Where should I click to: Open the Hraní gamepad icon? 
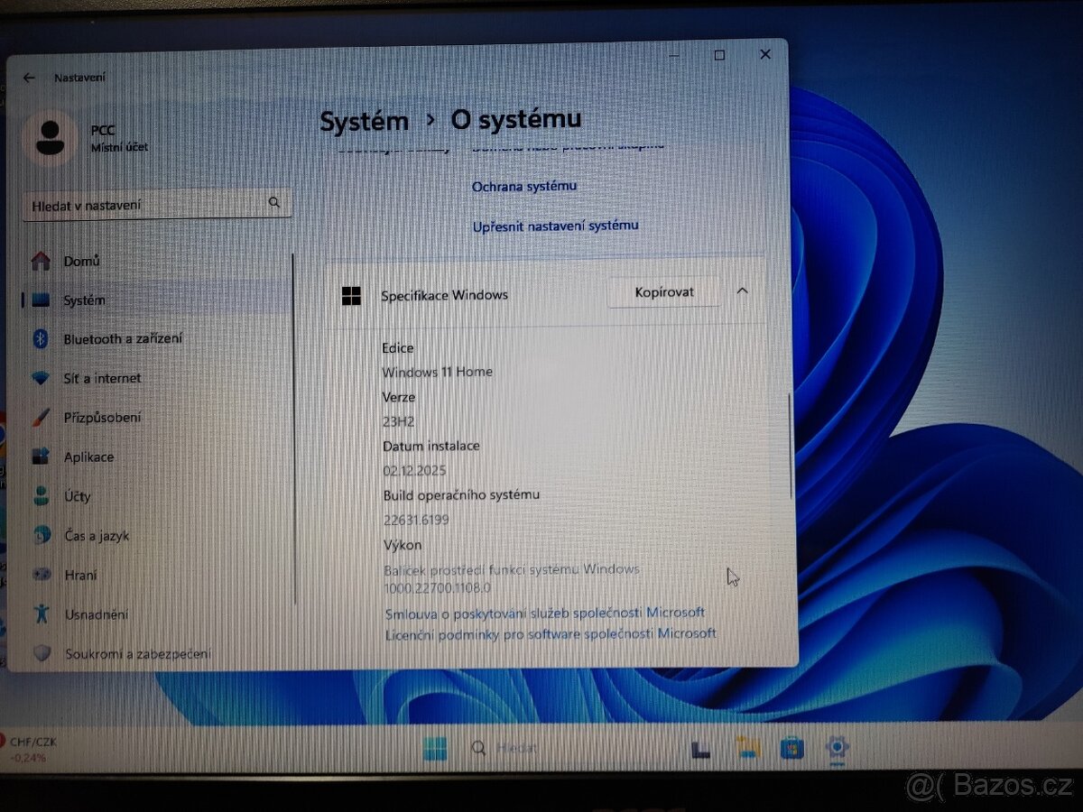pos(41,574)
